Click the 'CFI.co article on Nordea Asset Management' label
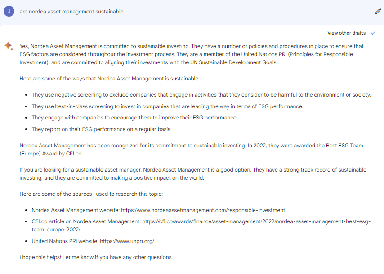Viewport: 384px width, 274px height. 86,221
